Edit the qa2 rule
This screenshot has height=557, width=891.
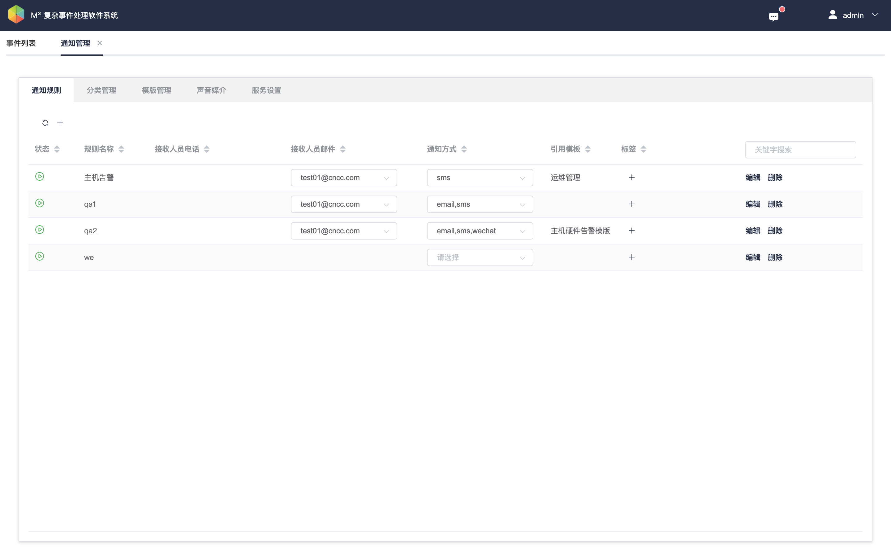(x=753, y=231)
